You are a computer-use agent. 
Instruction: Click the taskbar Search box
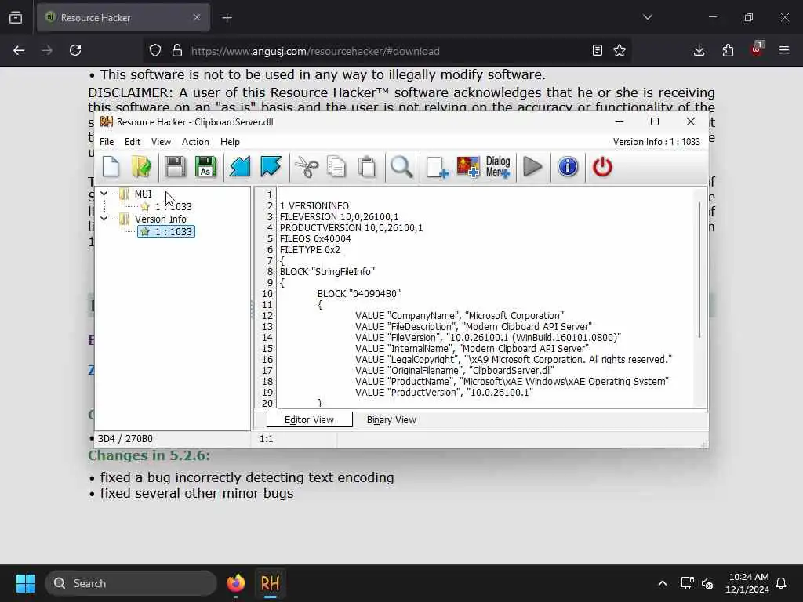(131, 583)
